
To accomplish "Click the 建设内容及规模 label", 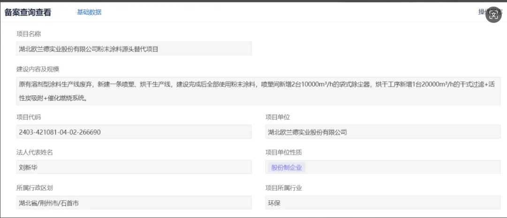I will [x=38, y=69].
